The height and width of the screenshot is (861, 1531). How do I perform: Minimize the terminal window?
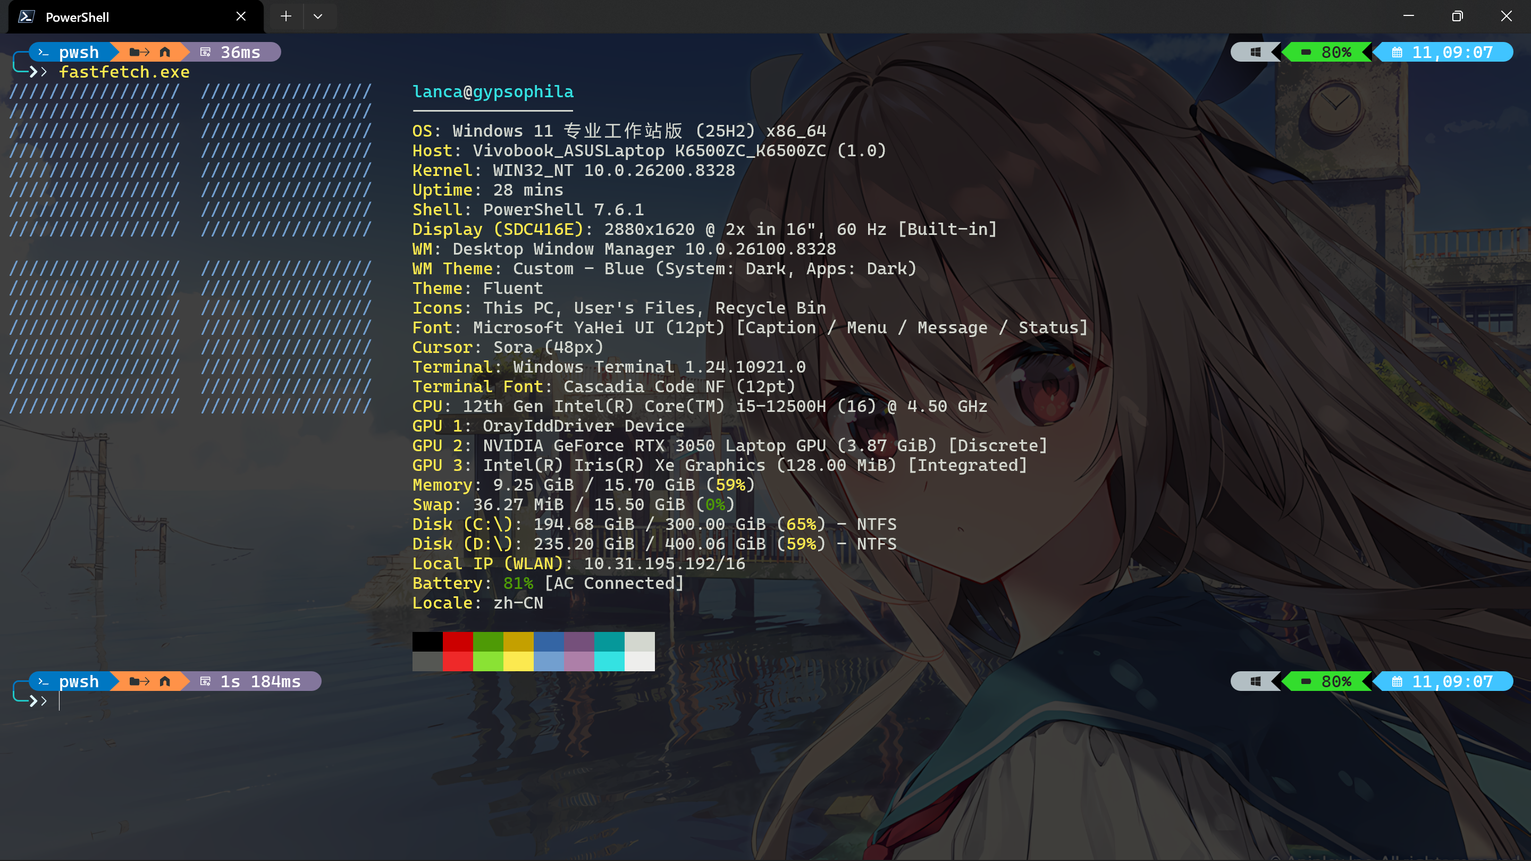1409,16
